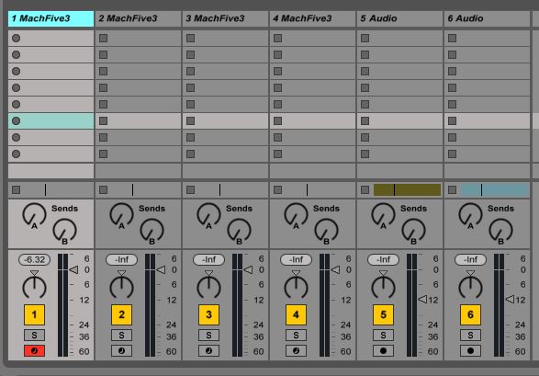Screen dimensions: 539x376
Task: Select the 2 MachFive3 track header
Action: tap(138, 18)
